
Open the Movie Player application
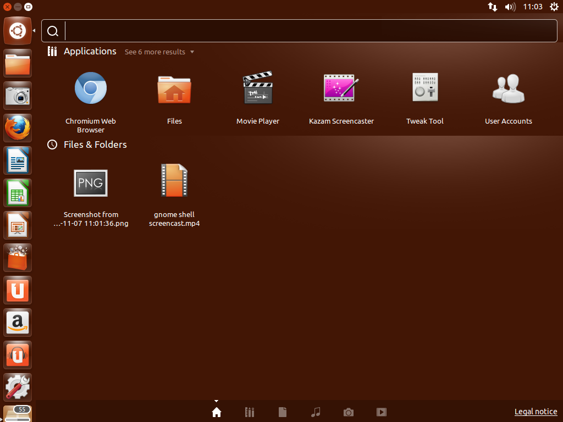pyautogui.click(x=257, y=88)
